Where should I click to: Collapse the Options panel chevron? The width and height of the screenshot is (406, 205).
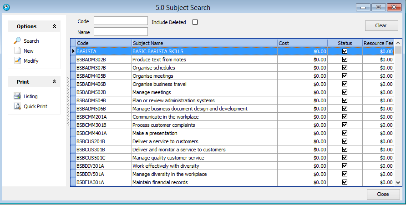(54, 26)
